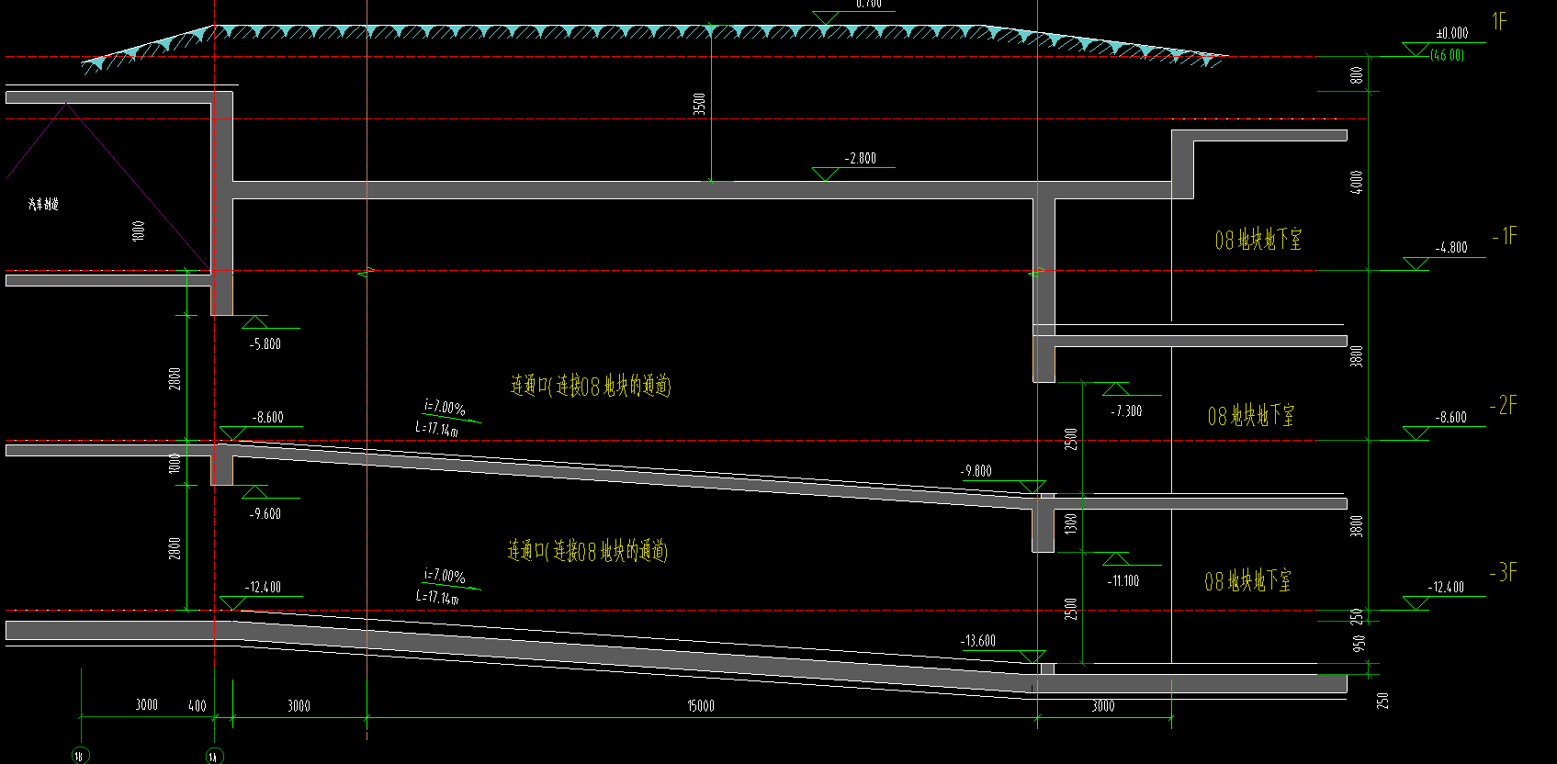Click the 1F floor label at top right
1557x764 pixels.
click(x=1499, y=21)
